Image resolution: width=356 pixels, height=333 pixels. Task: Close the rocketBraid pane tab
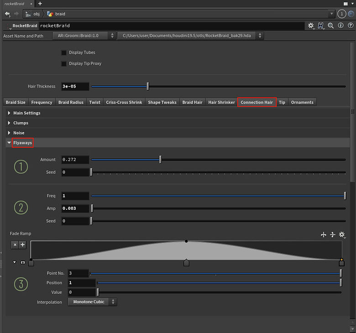click(x=31, y=4)
